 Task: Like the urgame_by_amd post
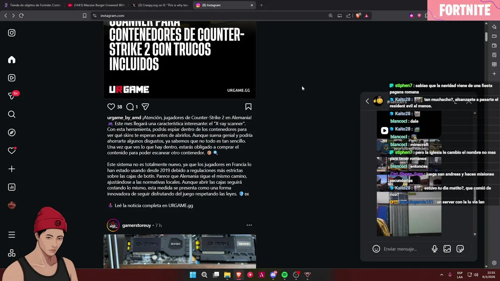[111, 107]
